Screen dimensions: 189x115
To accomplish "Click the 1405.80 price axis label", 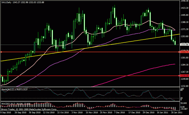I will 184,15.
